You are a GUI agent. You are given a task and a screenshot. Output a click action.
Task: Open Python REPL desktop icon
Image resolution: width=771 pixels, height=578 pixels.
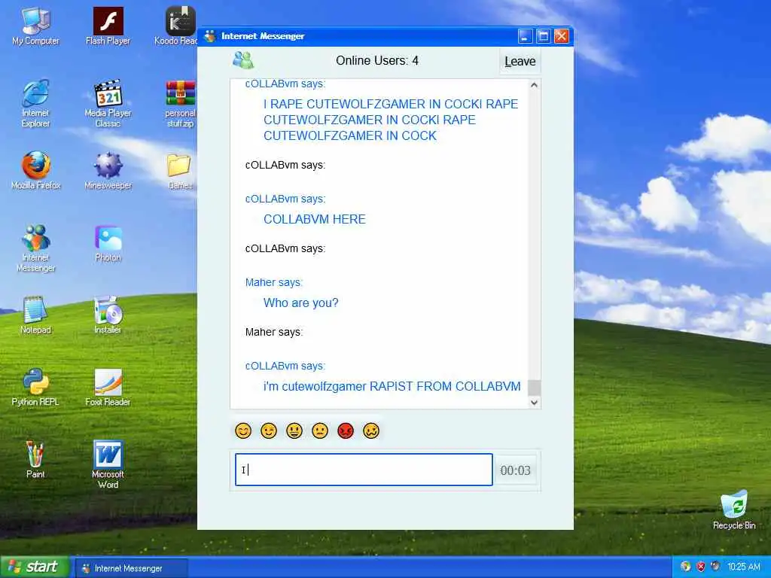point(35,387)
